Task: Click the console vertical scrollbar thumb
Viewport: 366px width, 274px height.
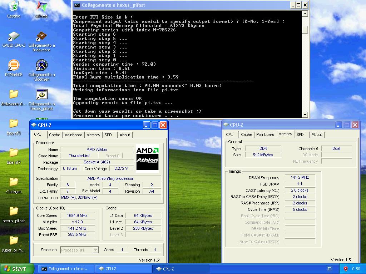Action: (x=305, y=30)
